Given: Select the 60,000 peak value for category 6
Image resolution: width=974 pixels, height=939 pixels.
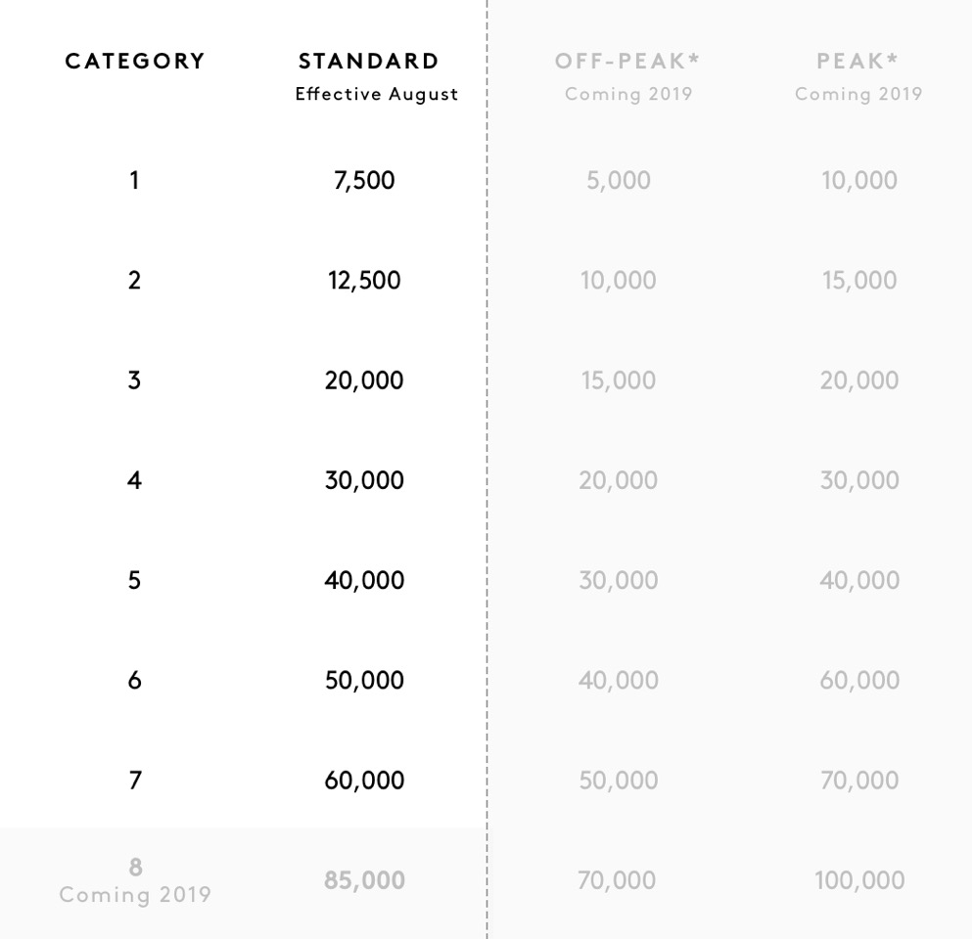Looking at the screenshot, I should (x=859, y=681).
